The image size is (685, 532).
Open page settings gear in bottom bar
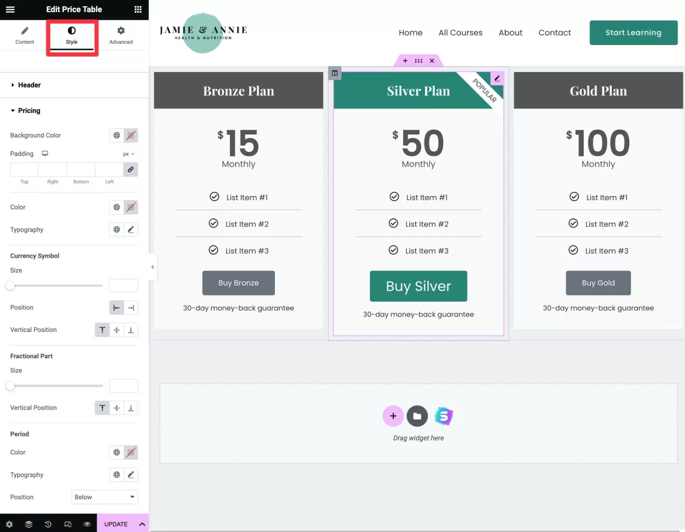click(x=9, y=524)
